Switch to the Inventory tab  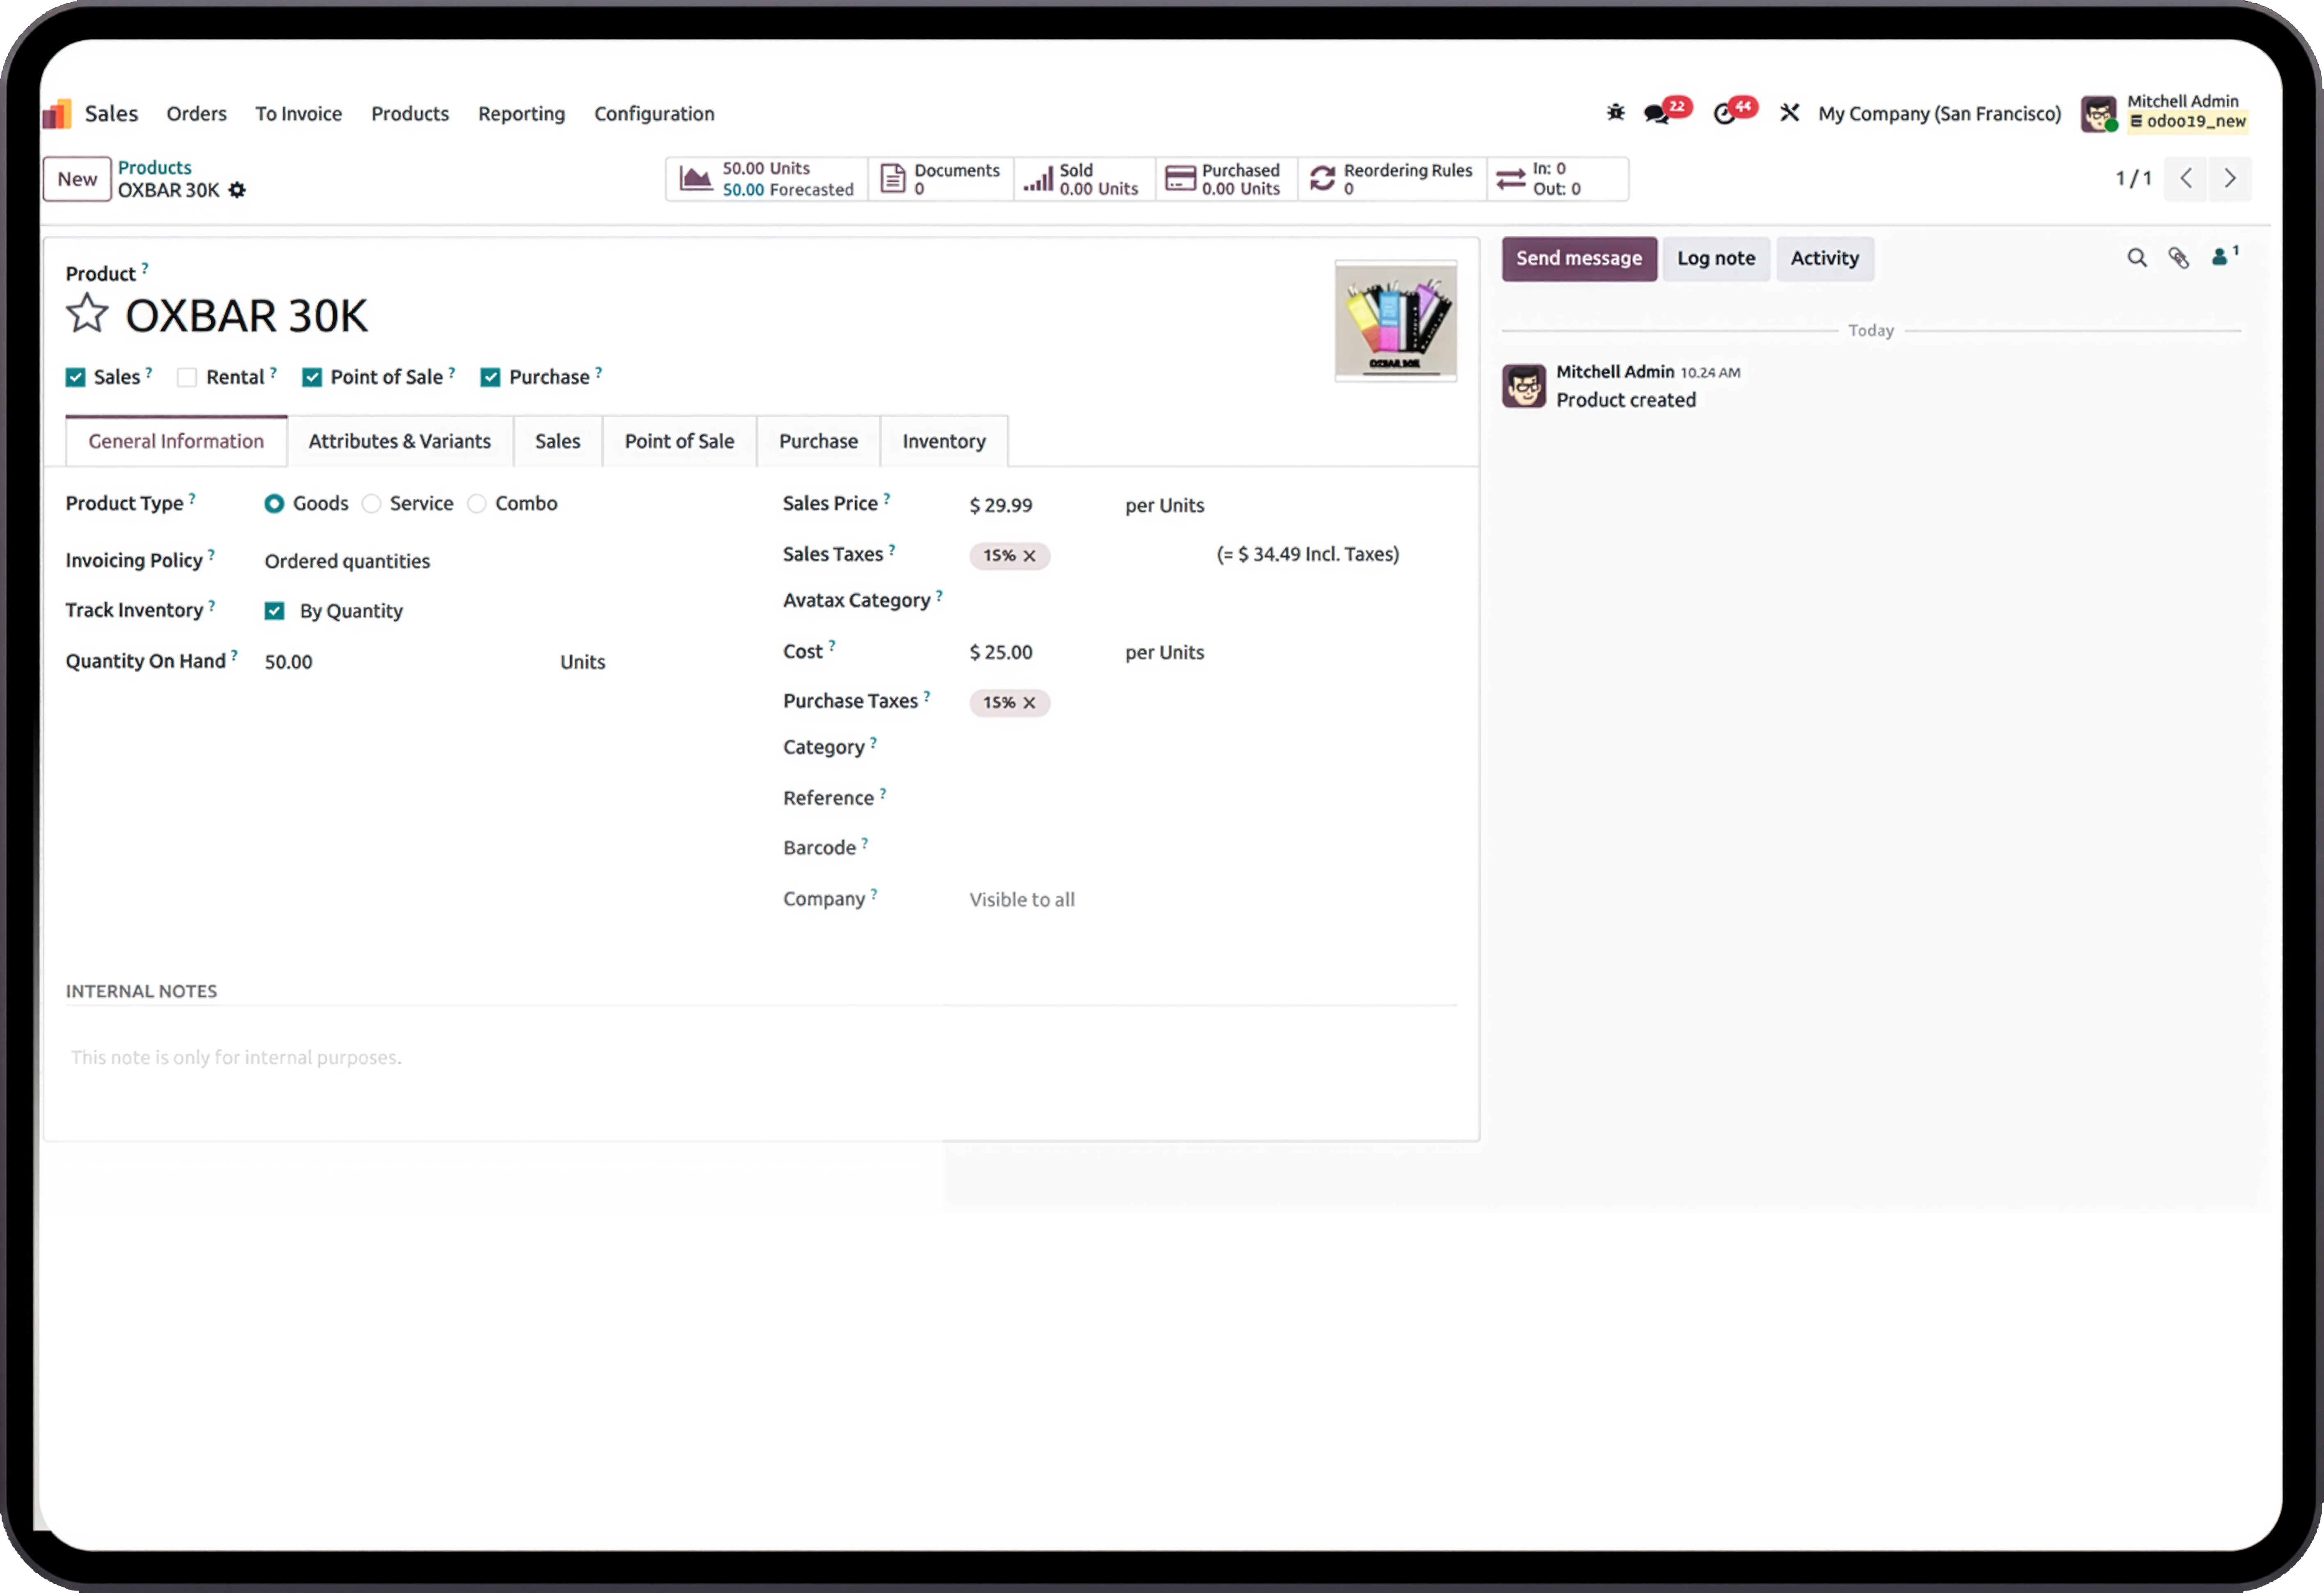(943, 441)
